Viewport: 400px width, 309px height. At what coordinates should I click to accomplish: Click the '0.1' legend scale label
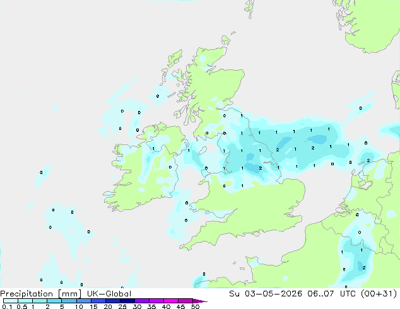tap(7, 306)
